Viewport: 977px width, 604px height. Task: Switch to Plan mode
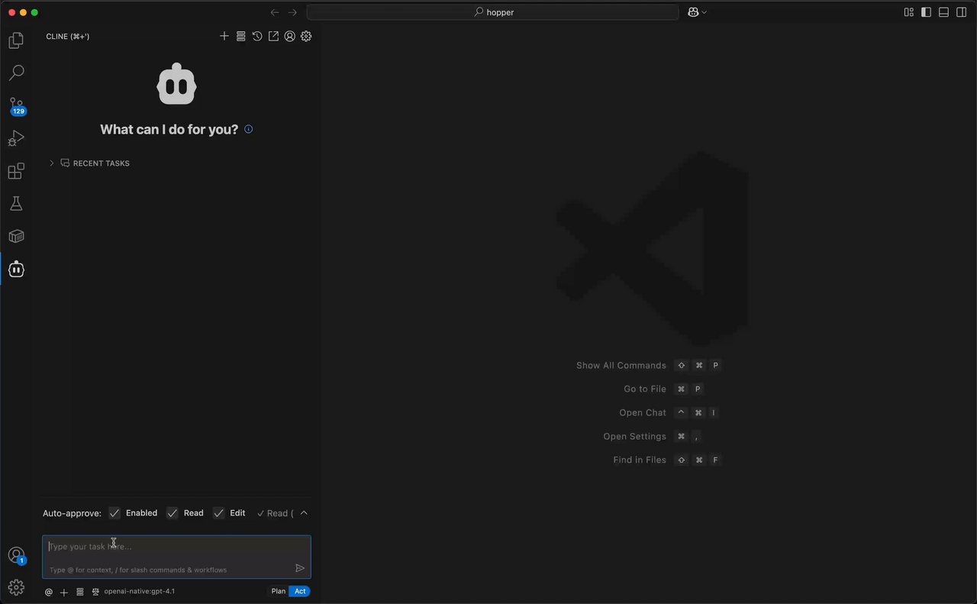279,591
